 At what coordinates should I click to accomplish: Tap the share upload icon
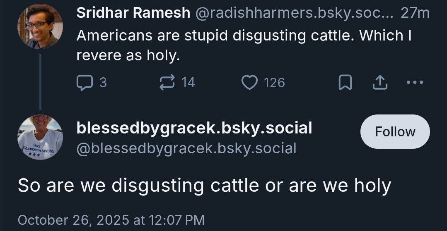(379, 83)
